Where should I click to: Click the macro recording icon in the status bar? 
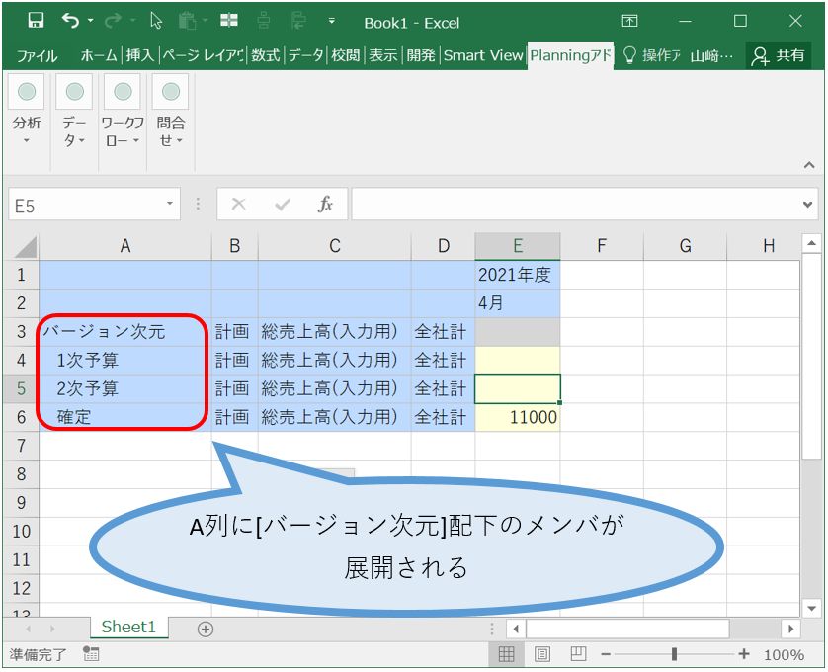point(91,654)
